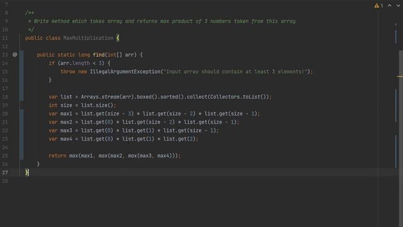Click the @ gutter icon on line 13
The image size is (403, 227).
coord(15,55)
